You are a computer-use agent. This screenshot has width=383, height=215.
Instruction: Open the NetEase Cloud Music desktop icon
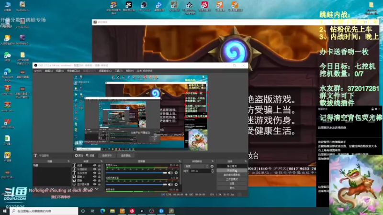(204, 6)
